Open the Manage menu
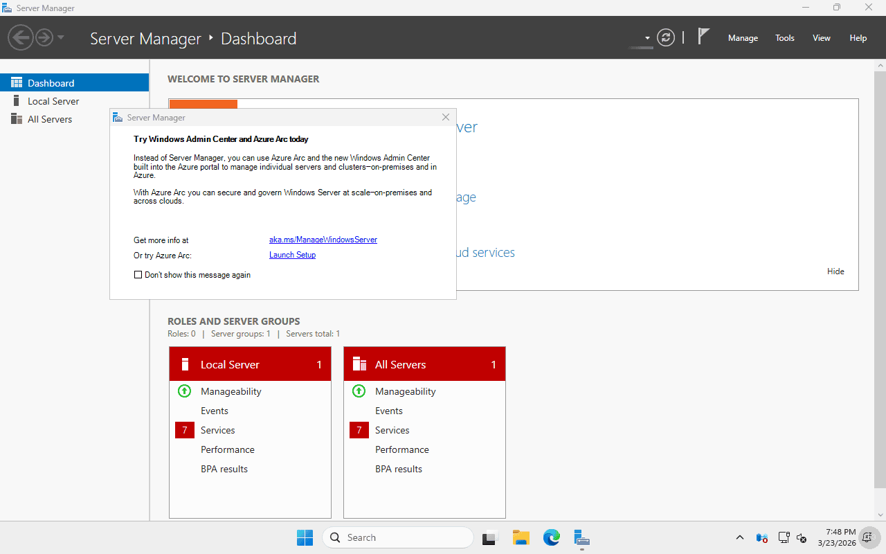The height and width of the screenshot is (554, 886). coord(743,38)
